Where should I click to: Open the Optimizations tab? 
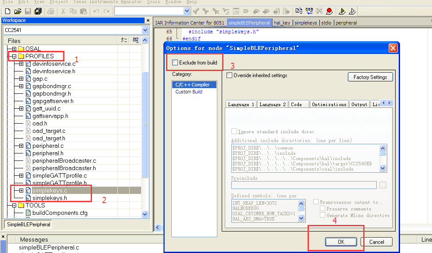pos(329,104)
